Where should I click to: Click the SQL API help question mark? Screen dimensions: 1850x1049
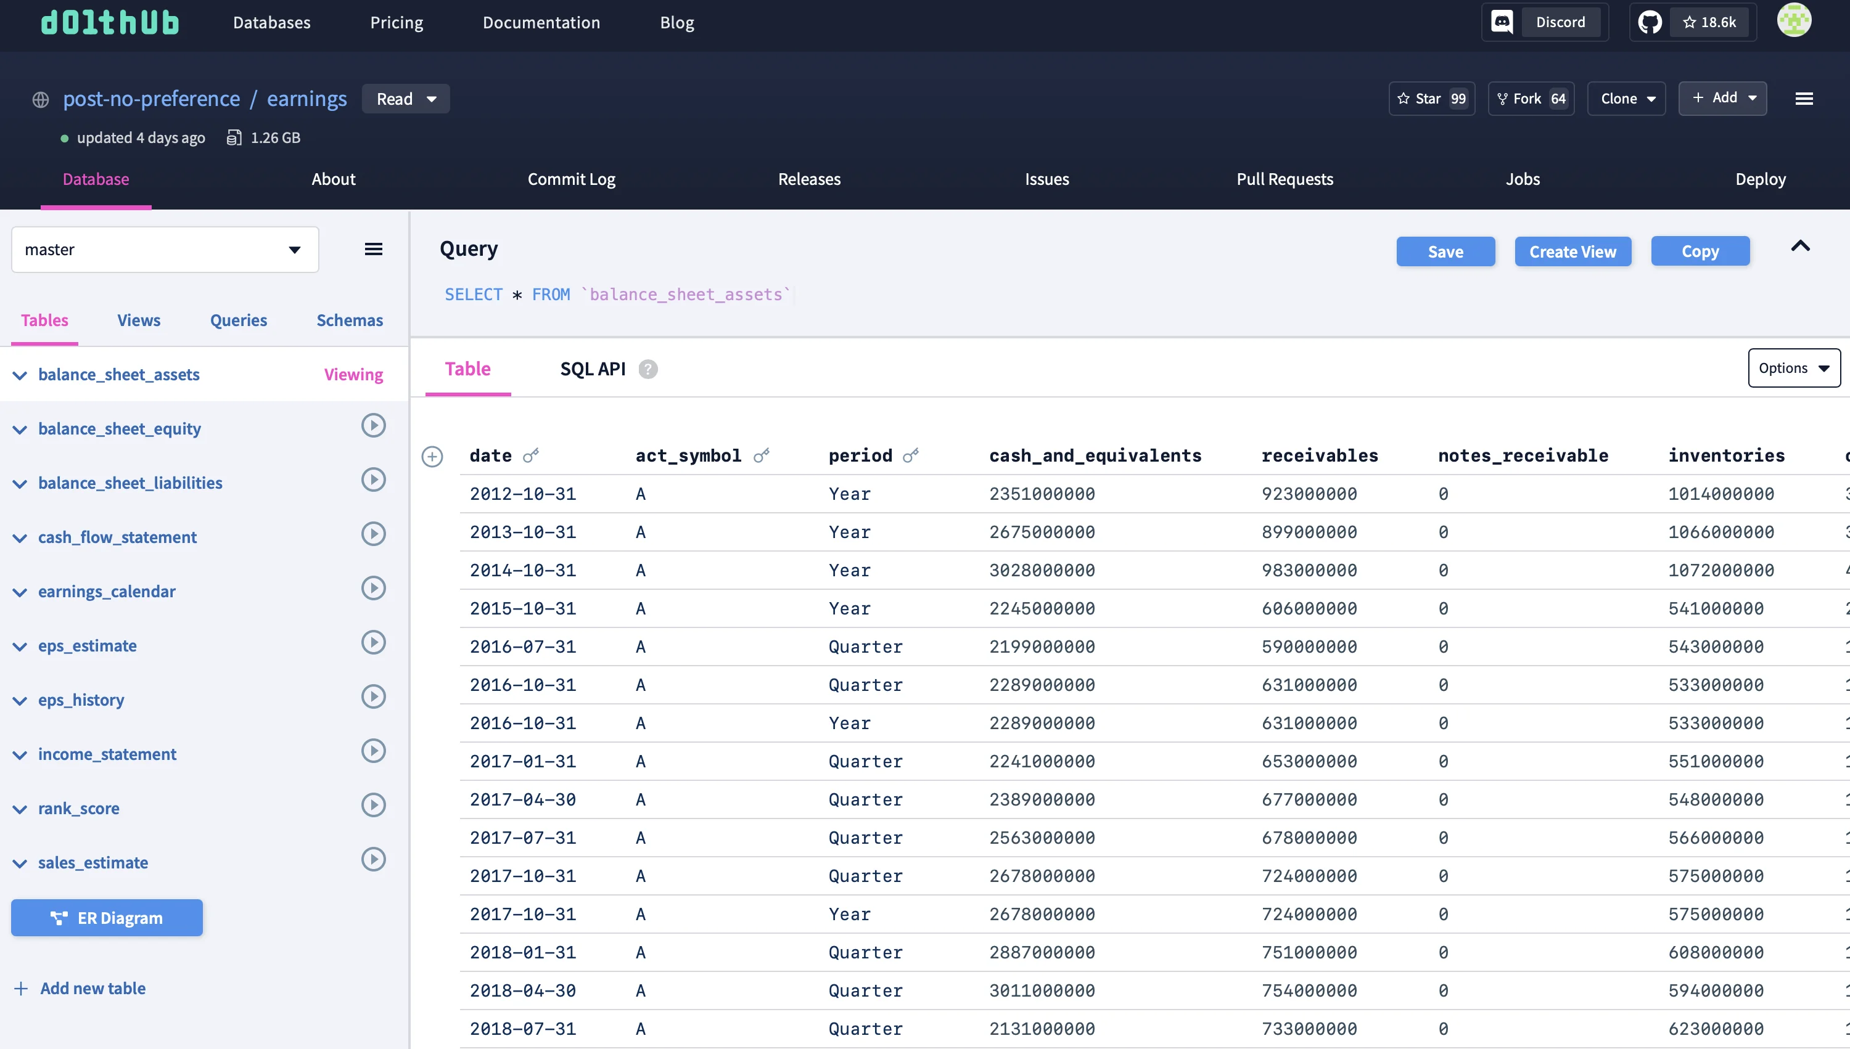tap(648, 369)
